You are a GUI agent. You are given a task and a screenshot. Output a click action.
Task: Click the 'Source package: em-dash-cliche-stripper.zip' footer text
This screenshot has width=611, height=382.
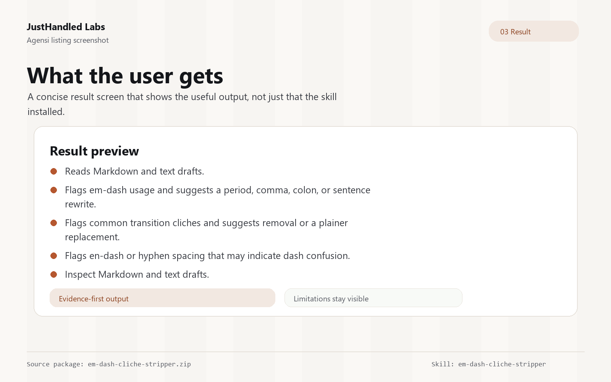tap(109, 364)
